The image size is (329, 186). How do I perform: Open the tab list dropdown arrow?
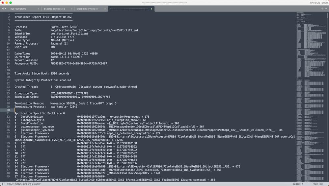point(326,9)
